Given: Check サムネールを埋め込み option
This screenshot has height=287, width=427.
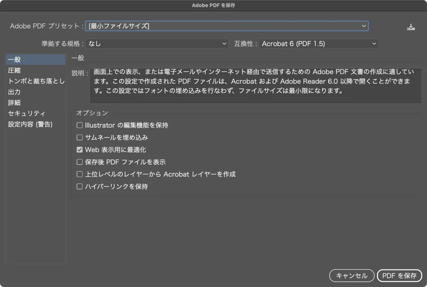Looking at the screenshot, I should click(80, 137).
